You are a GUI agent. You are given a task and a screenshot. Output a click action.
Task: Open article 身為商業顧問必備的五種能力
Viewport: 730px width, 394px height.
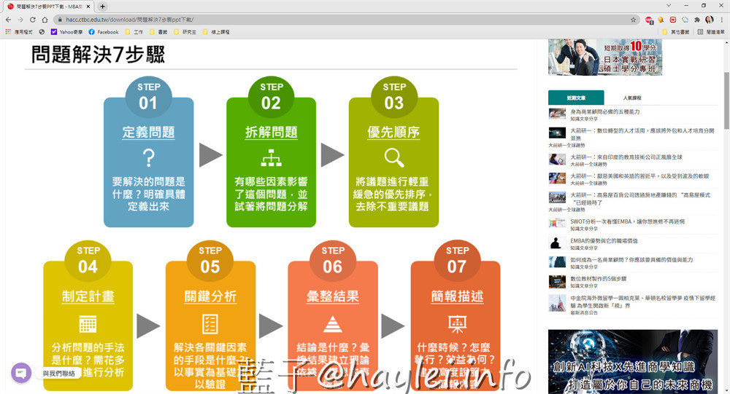pos(604,111)
